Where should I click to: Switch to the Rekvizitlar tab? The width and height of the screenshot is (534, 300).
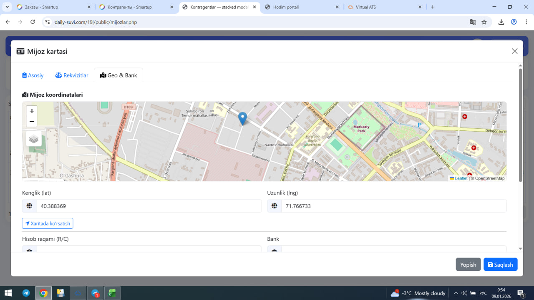coord(72,75)
